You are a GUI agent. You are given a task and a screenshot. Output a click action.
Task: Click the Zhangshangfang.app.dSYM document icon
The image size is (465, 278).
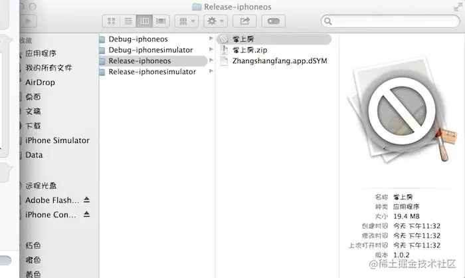point(225,61)
